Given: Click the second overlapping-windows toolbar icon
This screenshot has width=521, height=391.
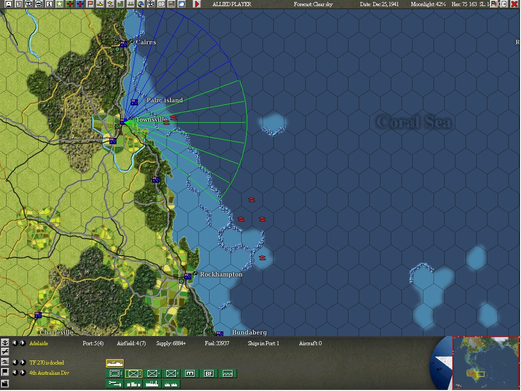Looking at the screenshot, I should pos(39,4).
